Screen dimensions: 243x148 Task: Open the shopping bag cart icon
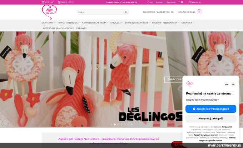pyautogui.click(x=199, y=12)
